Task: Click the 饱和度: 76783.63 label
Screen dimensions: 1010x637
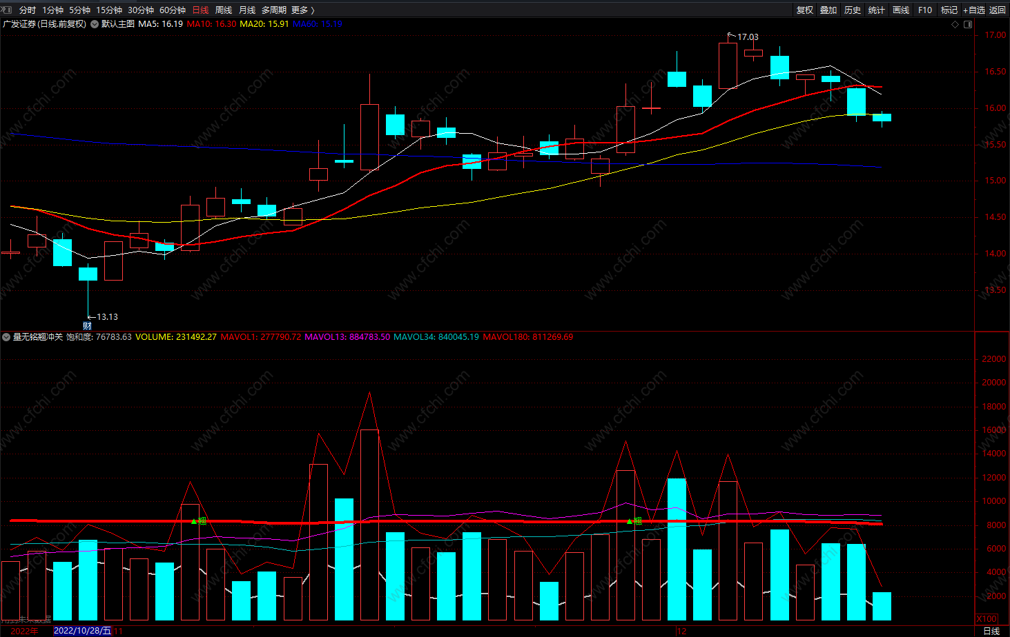Action: [x=99, y=337]
